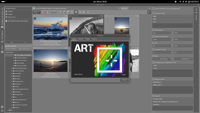This screenshot has height=113, width=200.
Task: Zoom in thumbnails
Action: pyautogui.click(x=84, y=12)
